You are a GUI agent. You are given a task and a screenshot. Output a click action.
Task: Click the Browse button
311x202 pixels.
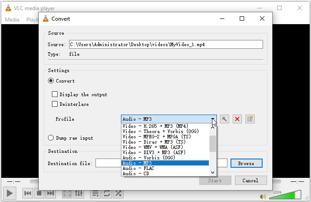246,163
